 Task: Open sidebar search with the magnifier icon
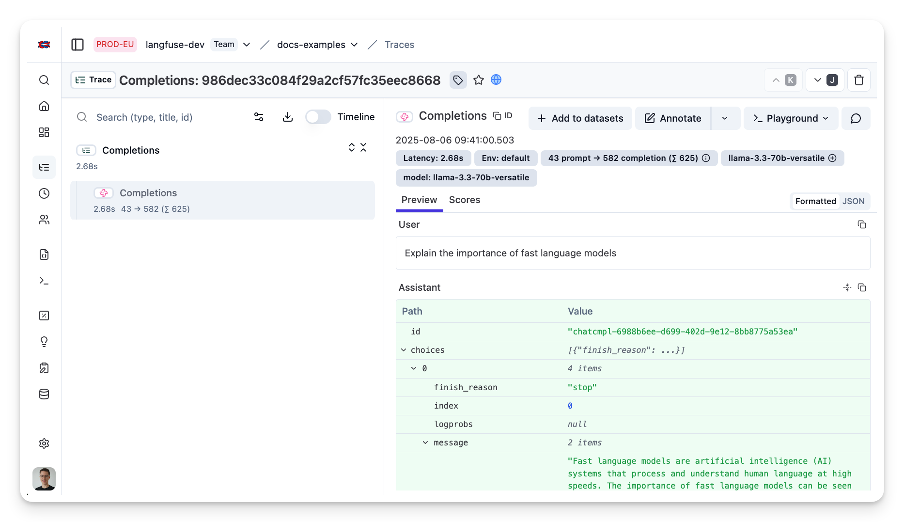coord(44,80)
